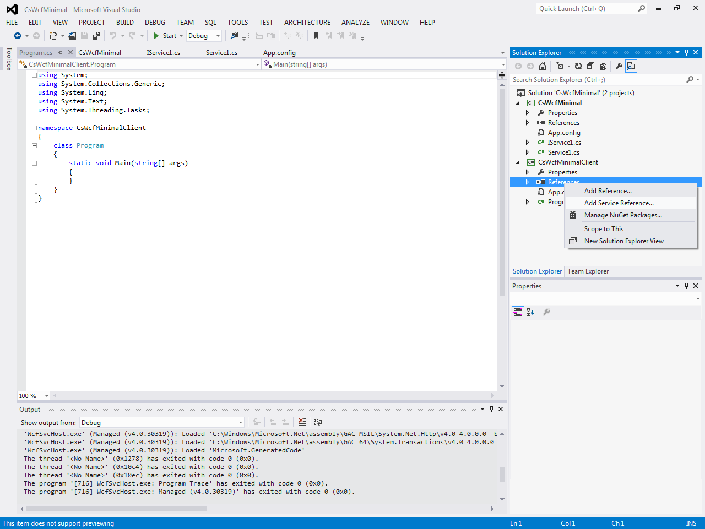
Task: Click the Refresh icon in Solution Explorer
Action: pyautogui.click(x=578, y=66)
